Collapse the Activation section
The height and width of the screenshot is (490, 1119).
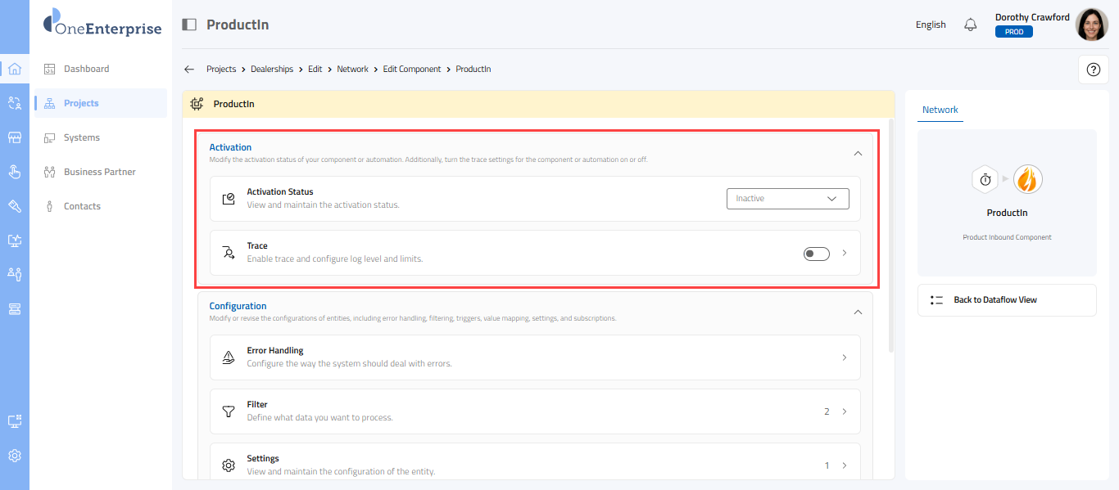coord(858,153)
